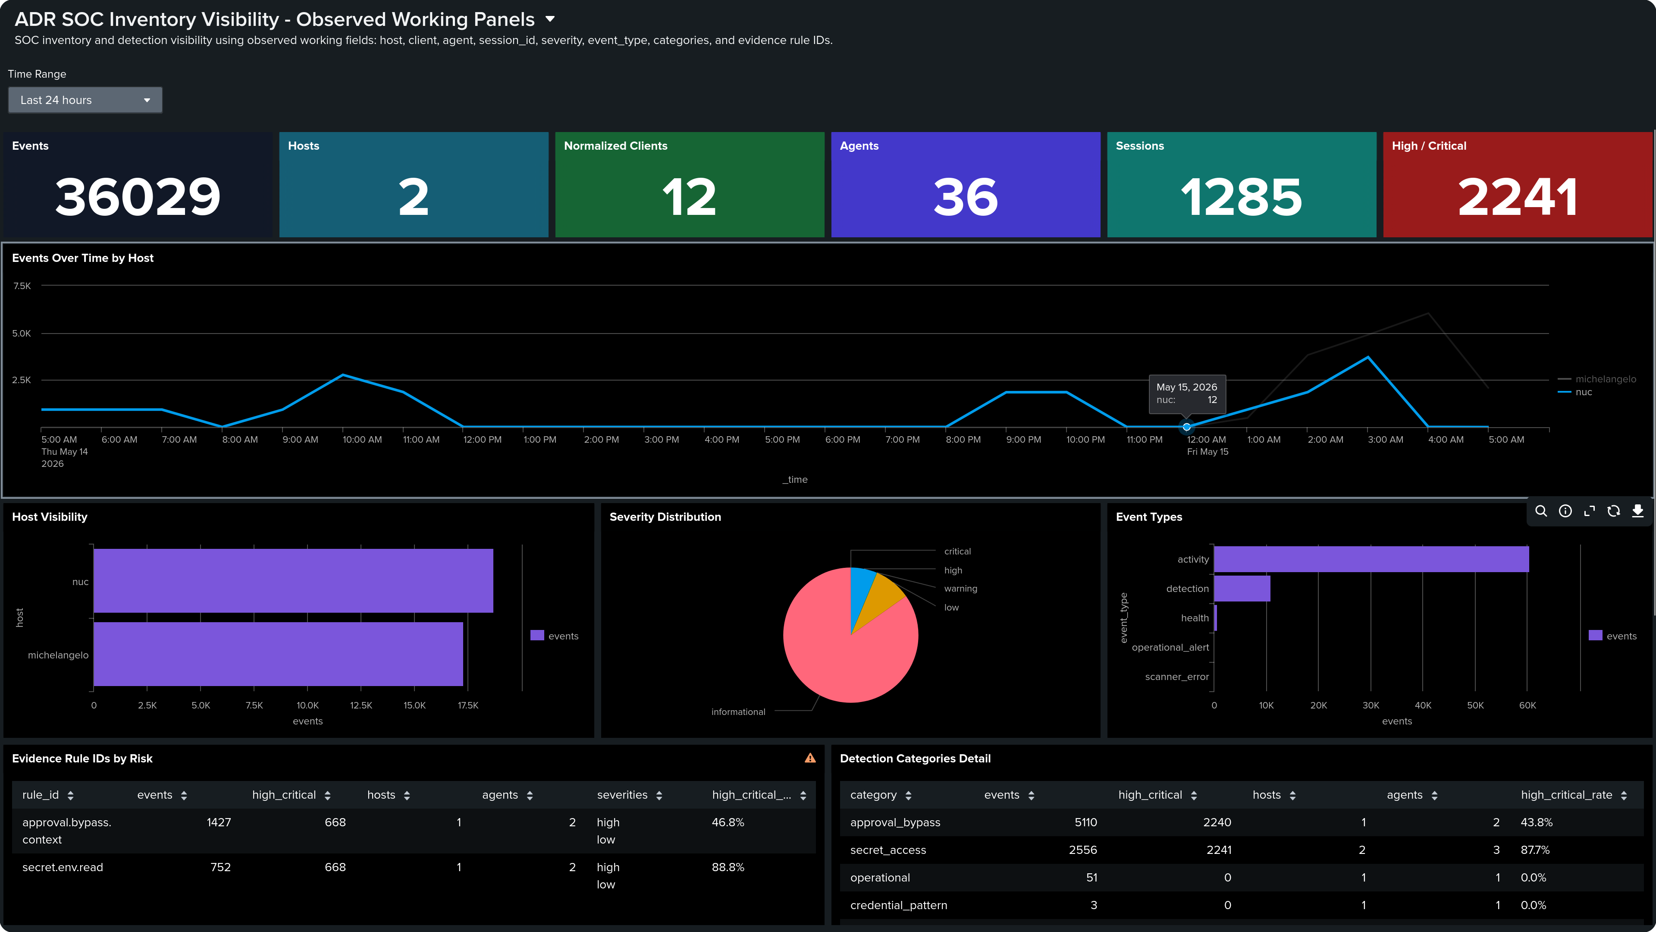Click the secret.env.read rule row
The image size is (1656, 932).
click(414, 876)
